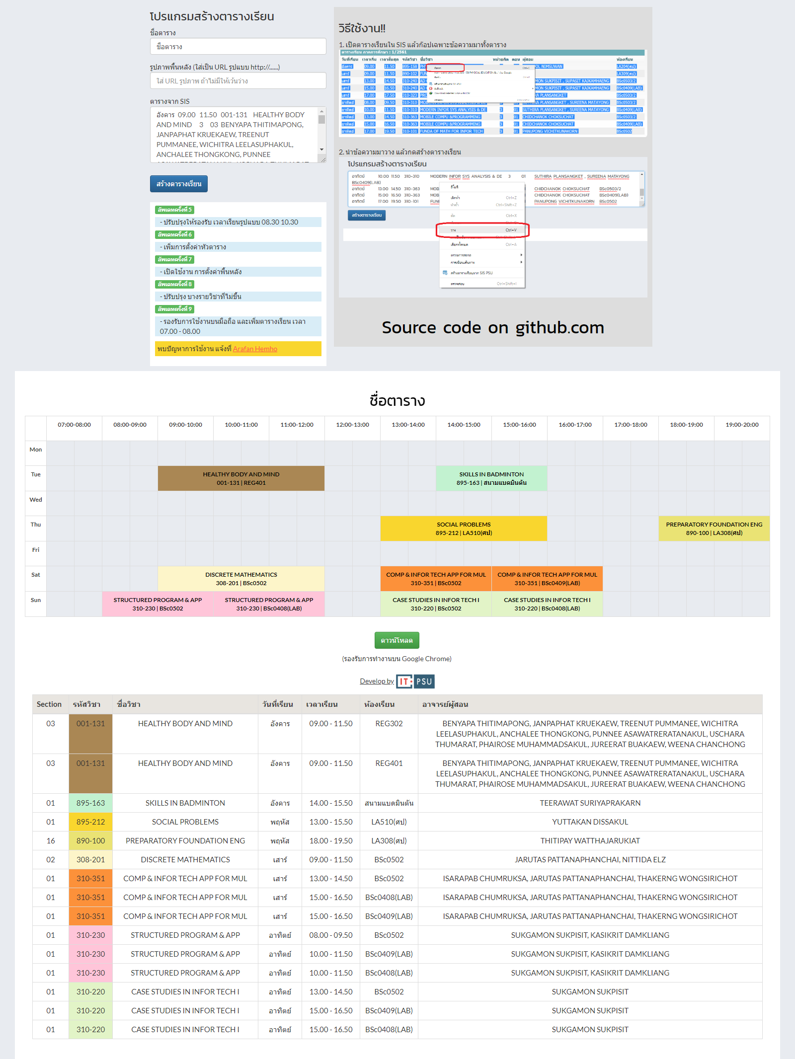Click the background image URL field
This screenshot has height=1059, width=795.
[238, 81]
